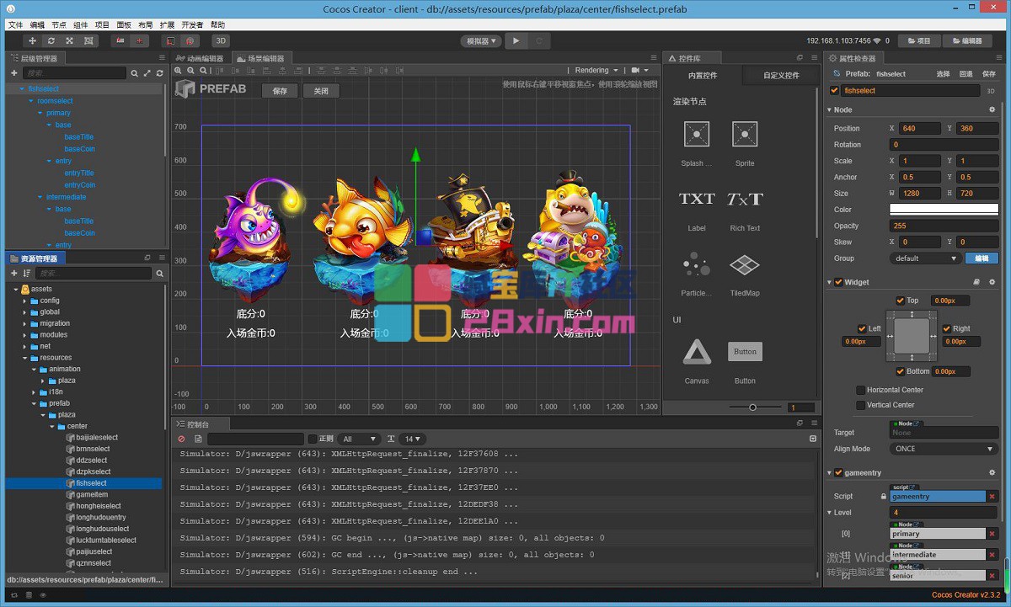The height and width of the screenshot is (607, 1011).
Task: Select the fishselect prefab asset
Action: coord(91,483)
